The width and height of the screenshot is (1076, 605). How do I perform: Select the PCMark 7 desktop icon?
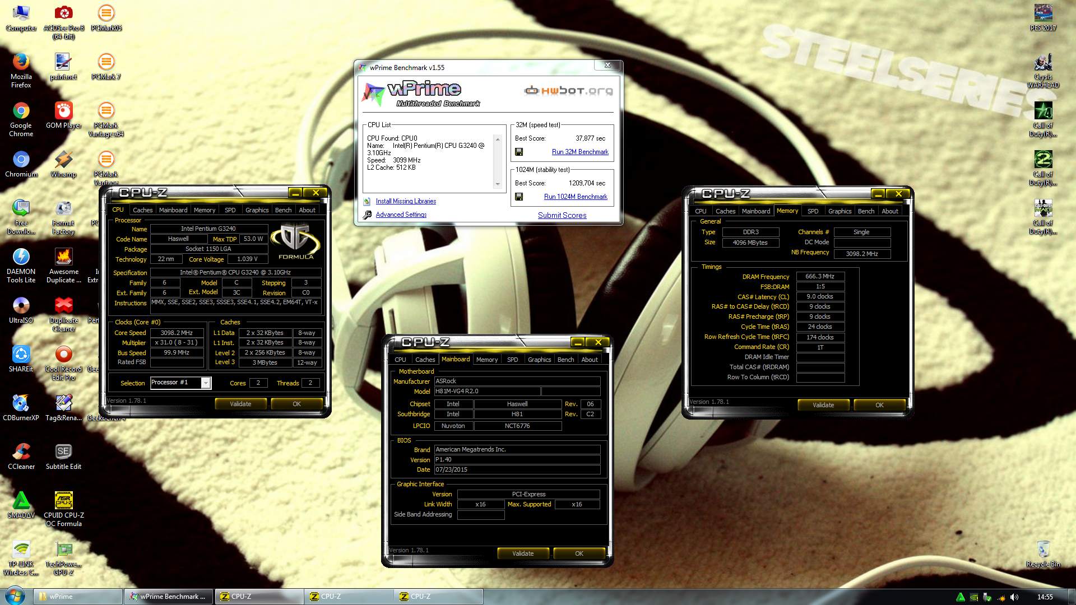pyautogui.click(x=106, y=67)
